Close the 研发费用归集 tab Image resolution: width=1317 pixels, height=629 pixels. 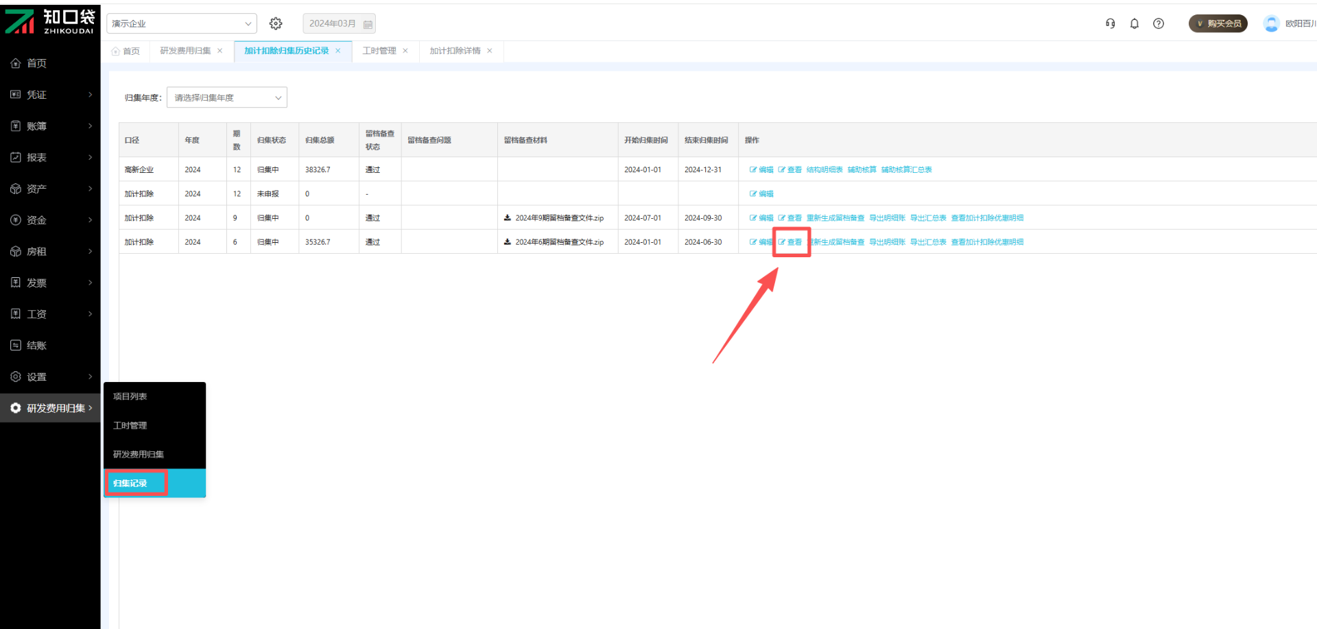click(220, 51)
